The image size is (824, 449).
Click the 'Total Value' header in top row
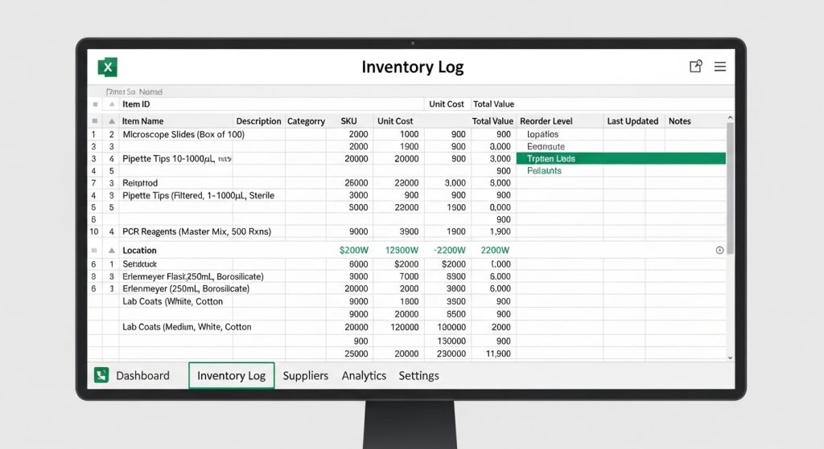pos(493,104)
